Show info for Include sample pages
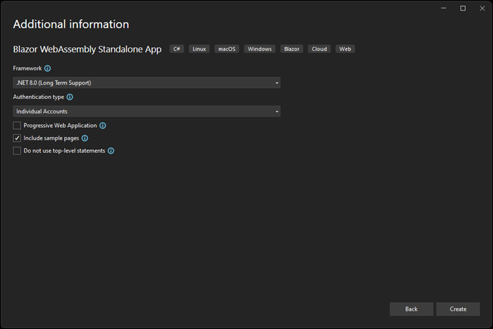Viewport: 493px width, 329px height. [x=85, y=138]
